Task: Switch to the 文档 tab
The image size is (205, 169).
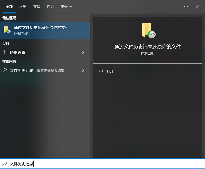Action: pos(37,6)
